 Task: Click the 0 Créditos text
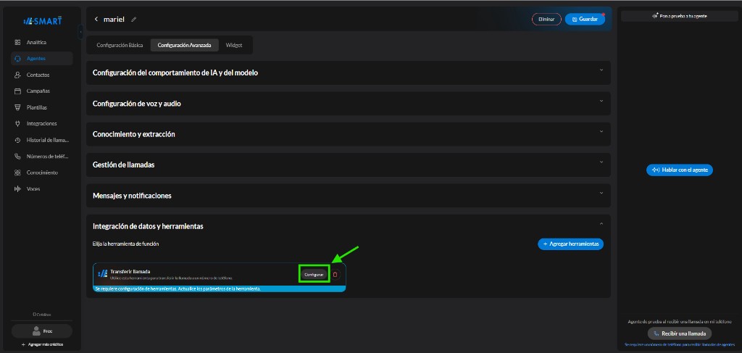click(42, 314)
